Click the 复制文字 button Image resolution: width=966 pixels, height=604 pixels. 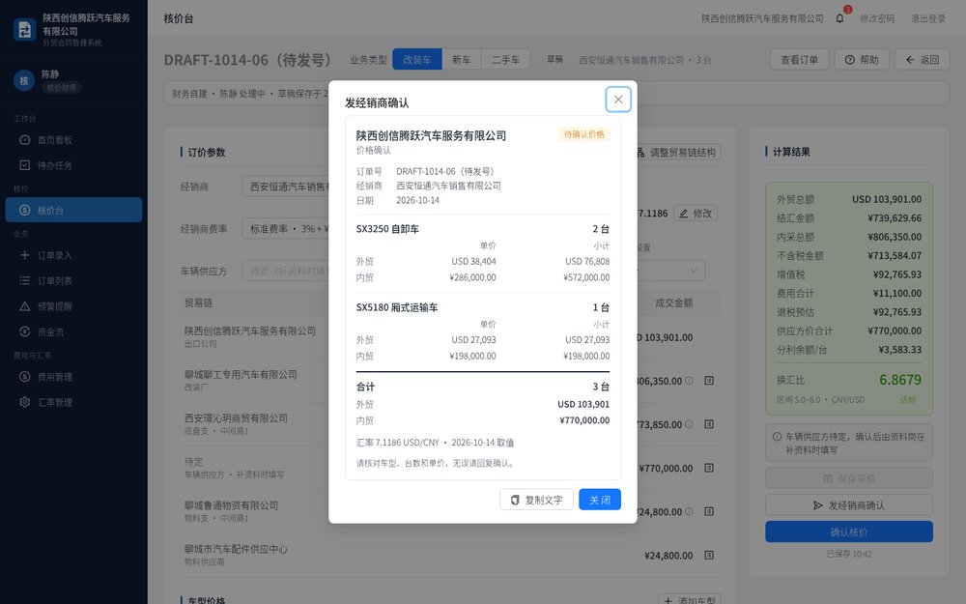click(x=536, y=500)
